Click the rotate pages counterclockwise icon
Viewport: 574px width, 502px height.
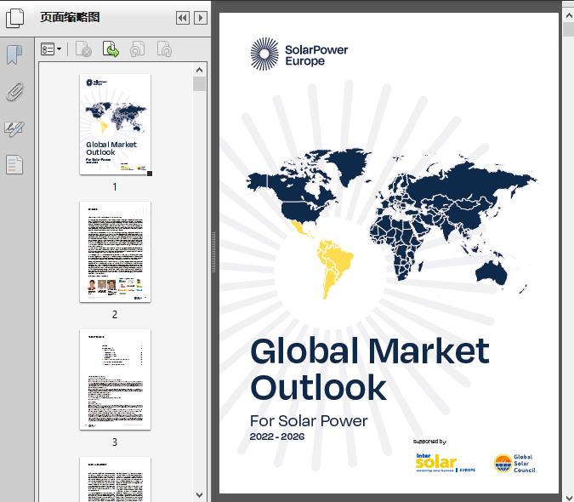click(138, 49)
